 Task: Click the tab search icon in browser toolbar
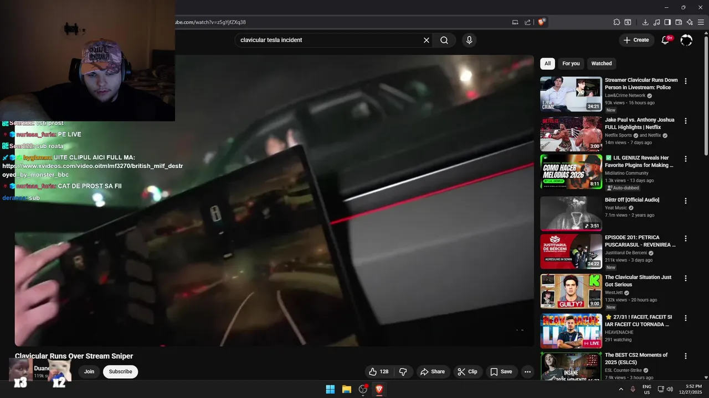pyautogui.click(x=628, y=22)
